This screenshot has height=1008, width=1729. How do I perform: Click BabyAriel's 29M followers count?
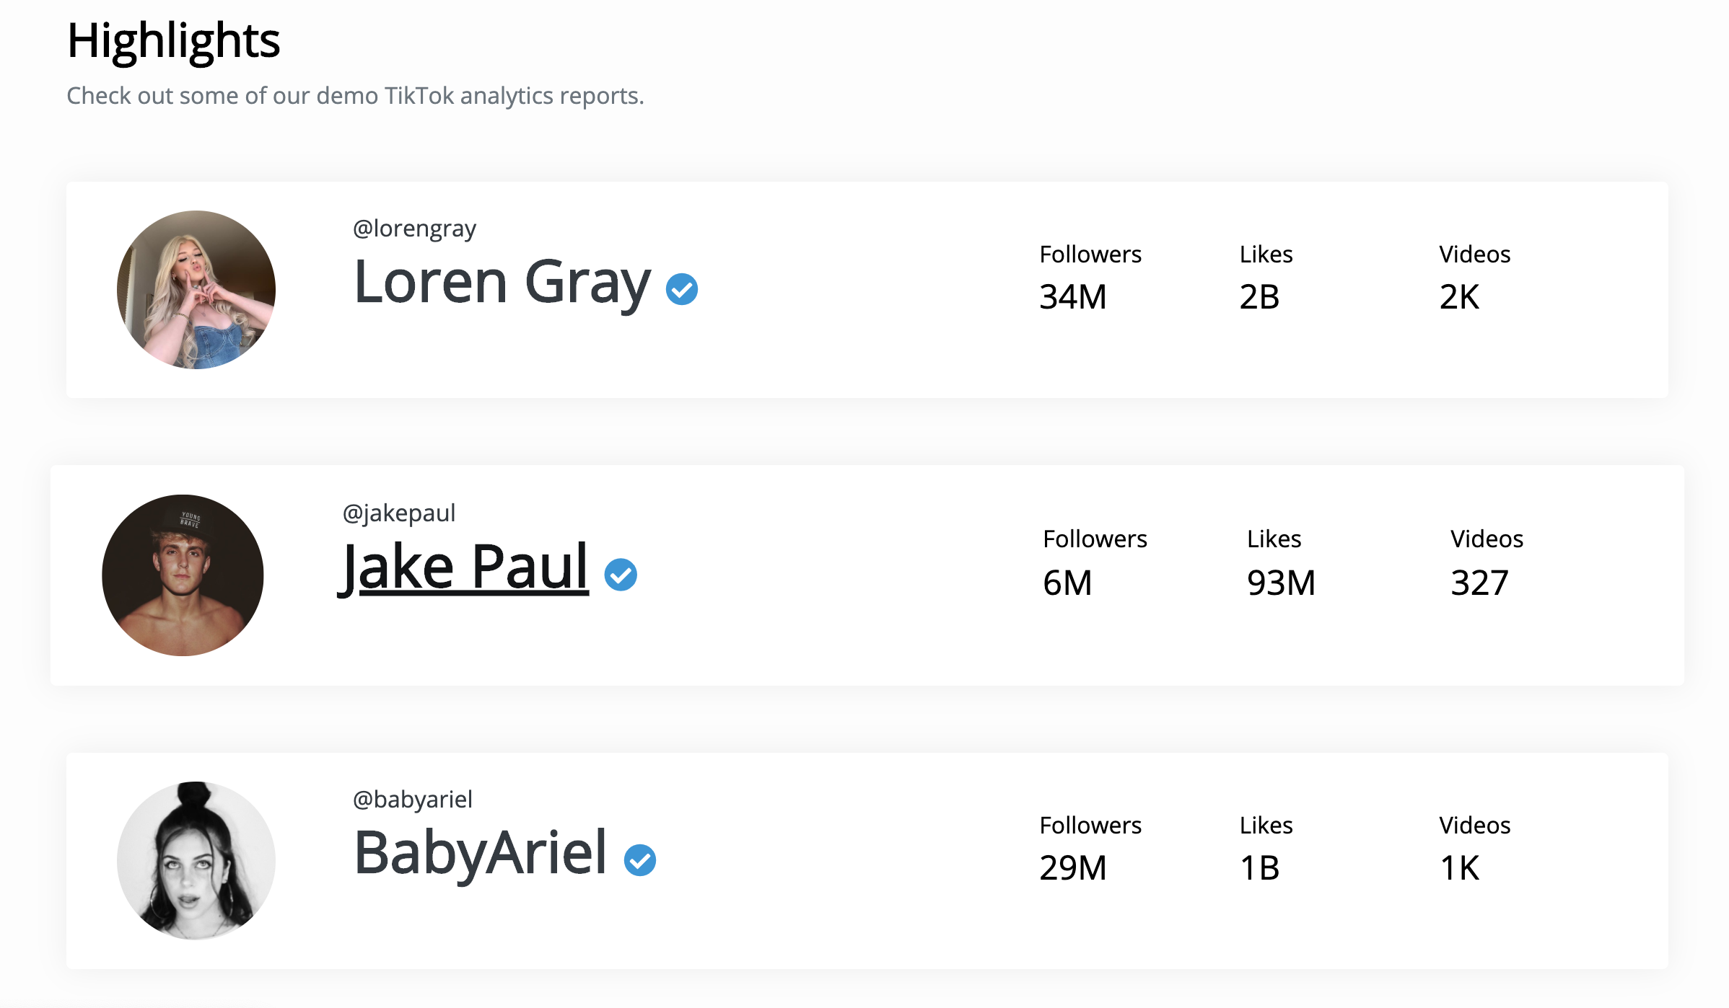1073,868
